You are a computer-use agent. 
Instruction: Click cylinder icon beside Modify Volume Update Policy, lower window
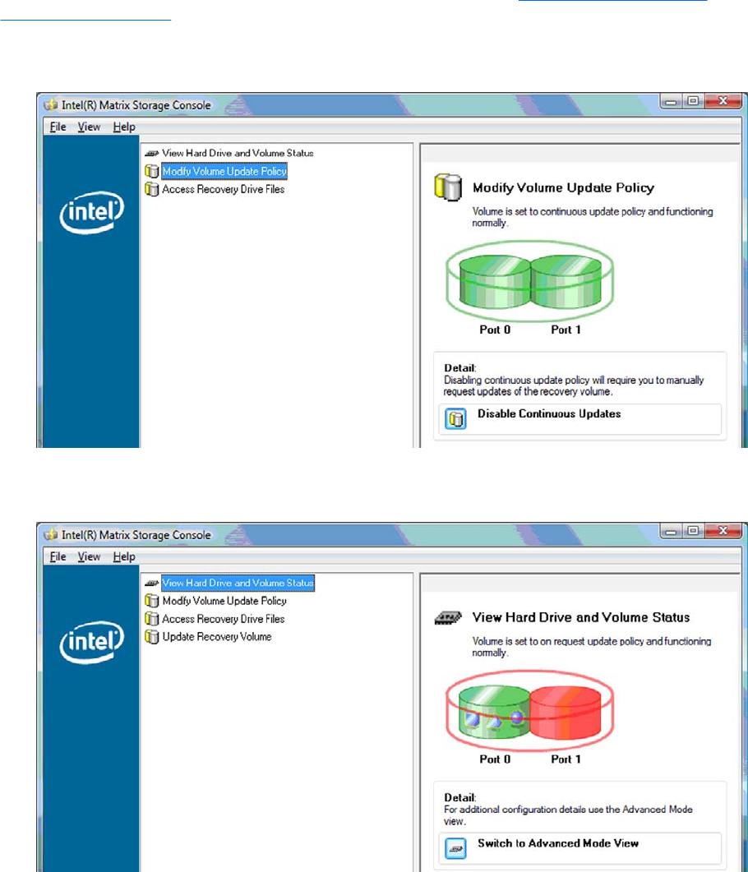coord(151,601)
